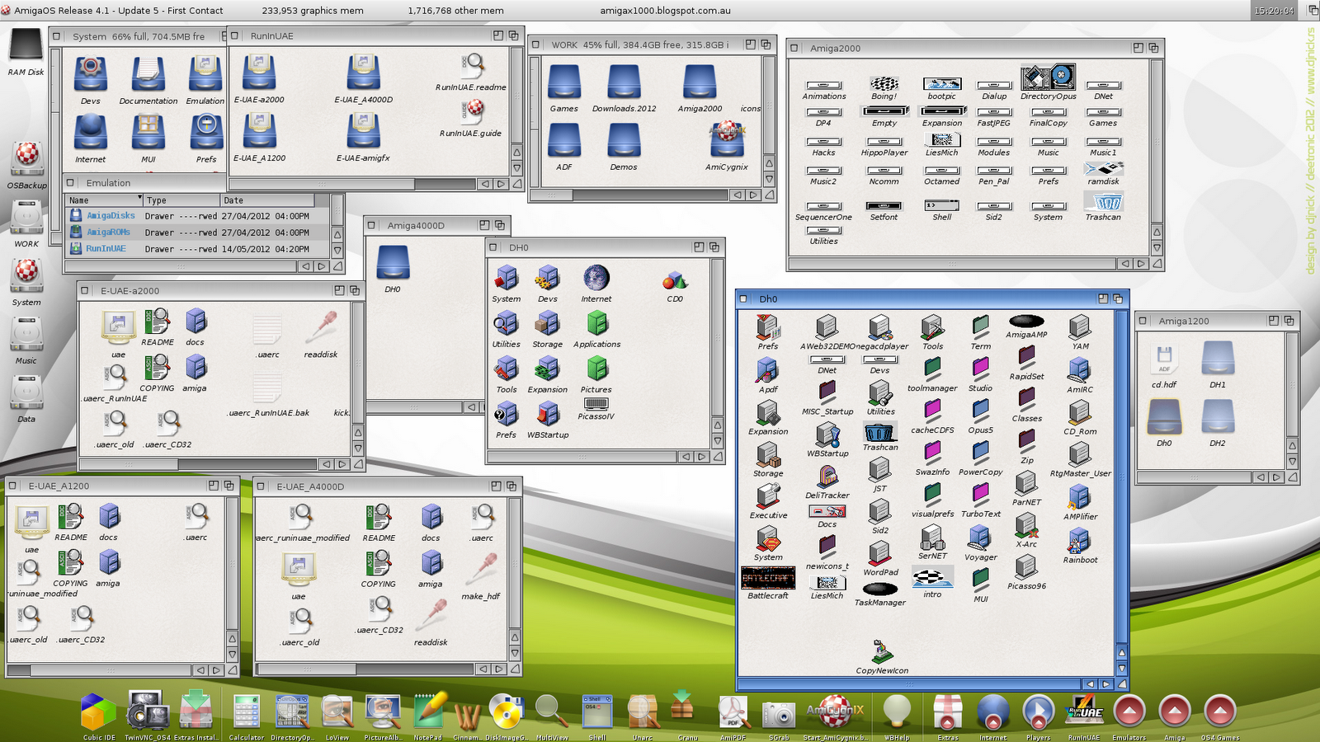Image resolution: width=1320 pixels, height=742 pixels.
Task: Open the Data disk icon on the desktop
Action: tap(26, 392)
